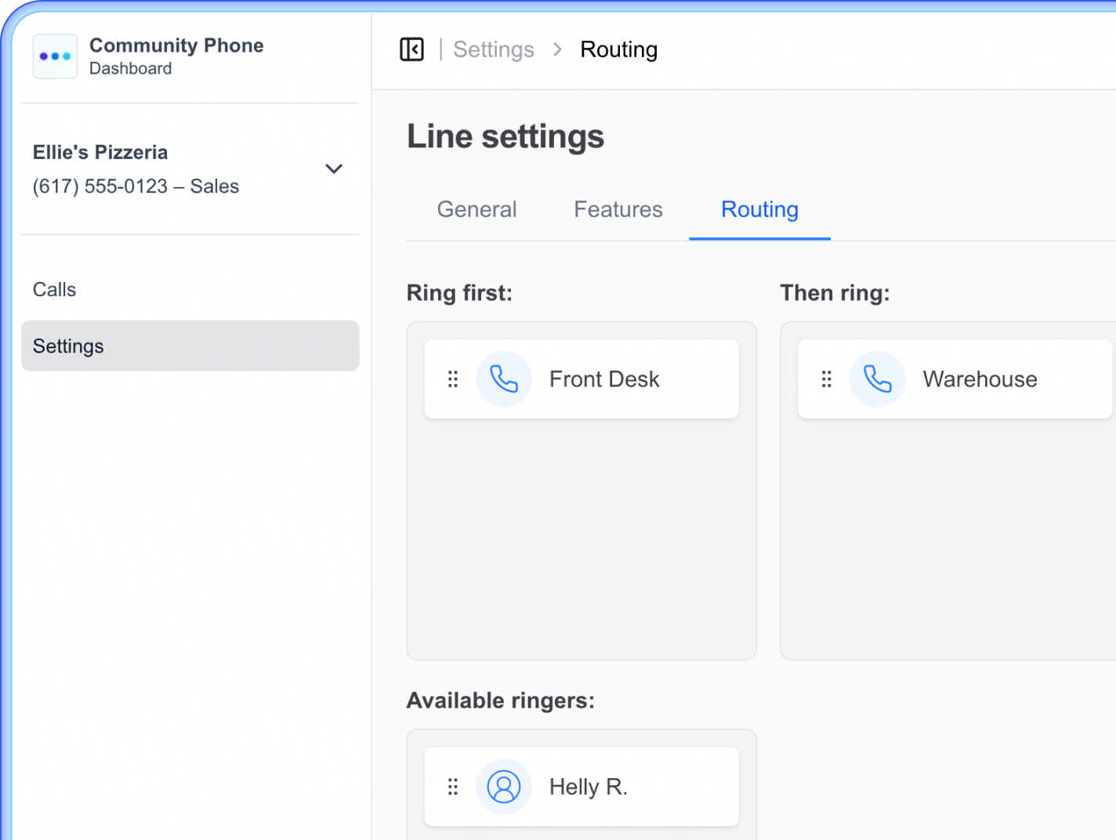Click the Front Desk phone icon

(x=504, y=379)
